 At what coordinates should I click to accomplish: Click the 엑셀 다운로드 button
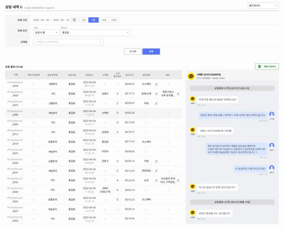pyautogui.click(x=267, y=66)
